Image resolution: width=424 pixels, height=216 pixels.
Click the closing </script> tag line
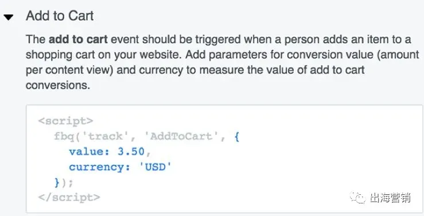click(x=69, y=197)
